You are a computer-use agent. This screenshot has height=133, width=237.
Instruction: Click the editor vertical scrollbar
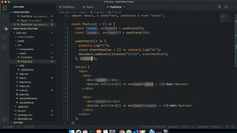click(236, 41)
